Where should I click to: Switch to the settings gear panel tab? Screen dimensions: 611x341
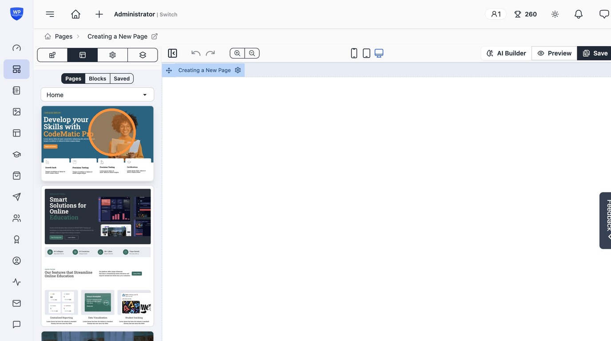click(x=112, y=55)
